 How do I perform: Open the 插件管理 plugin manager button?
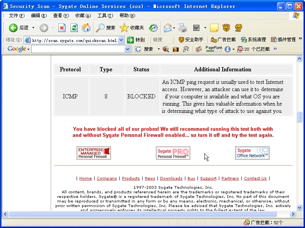tap(283, 40)
